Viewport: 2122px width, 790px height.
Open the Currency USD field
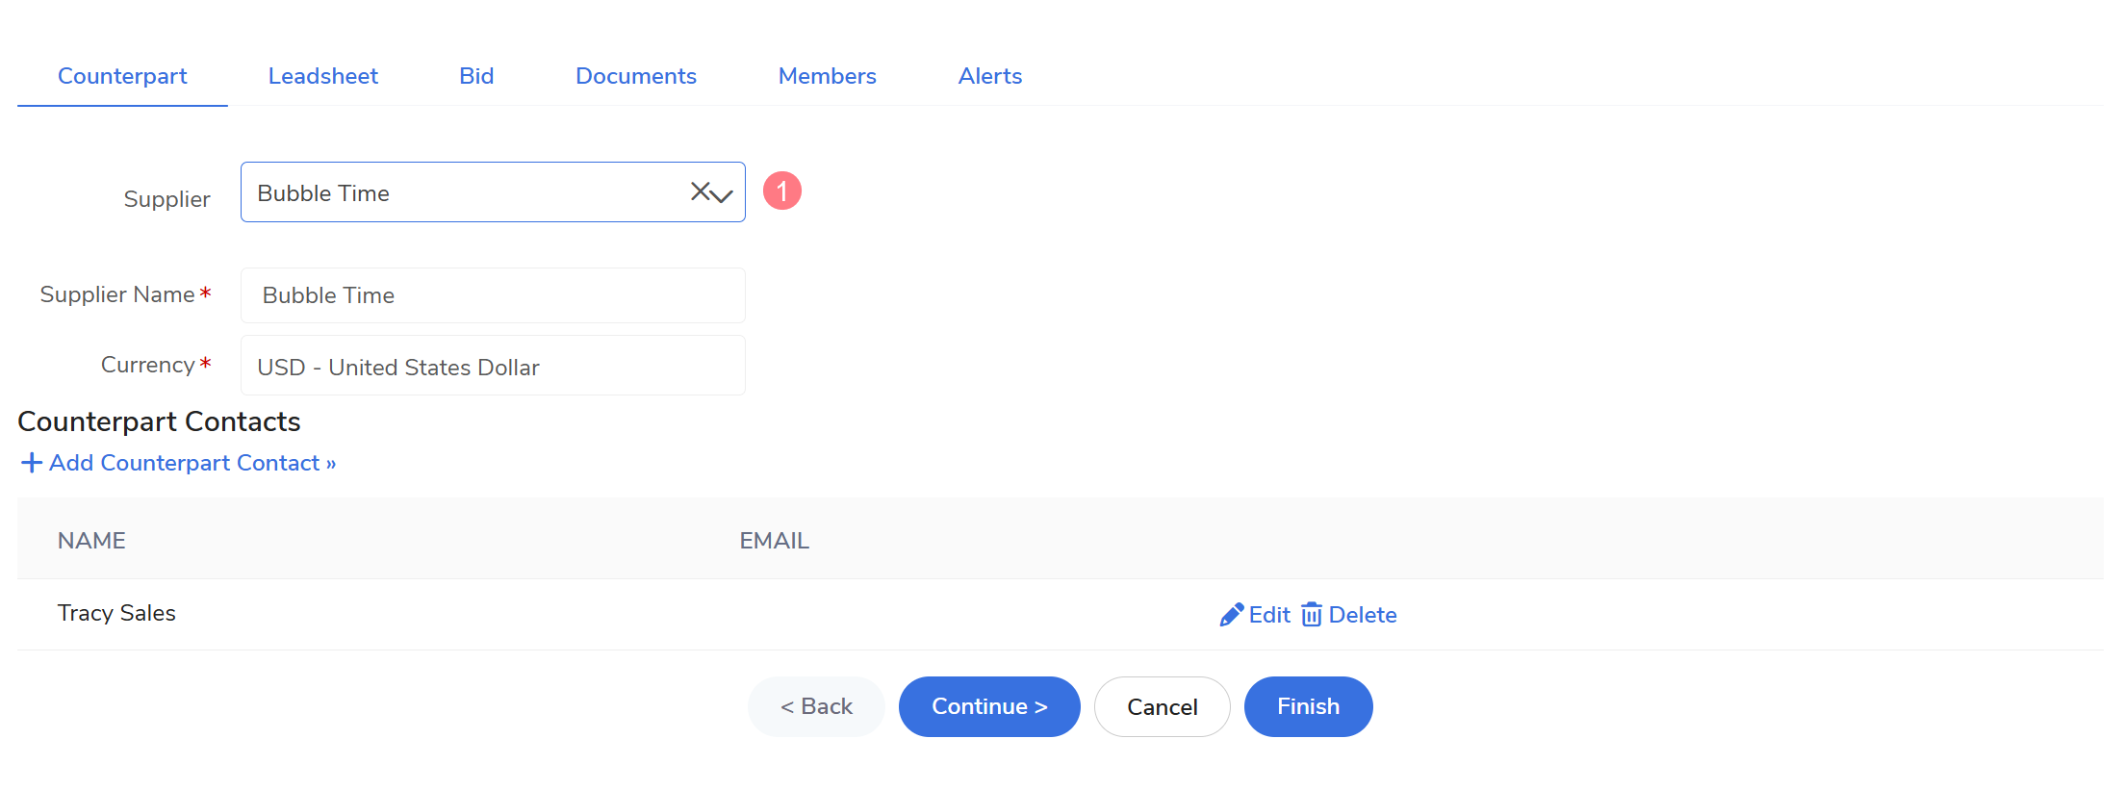[493, 366]
